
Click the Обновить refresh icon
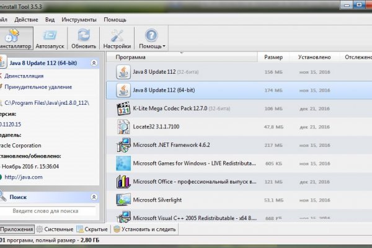coord(84,35)
